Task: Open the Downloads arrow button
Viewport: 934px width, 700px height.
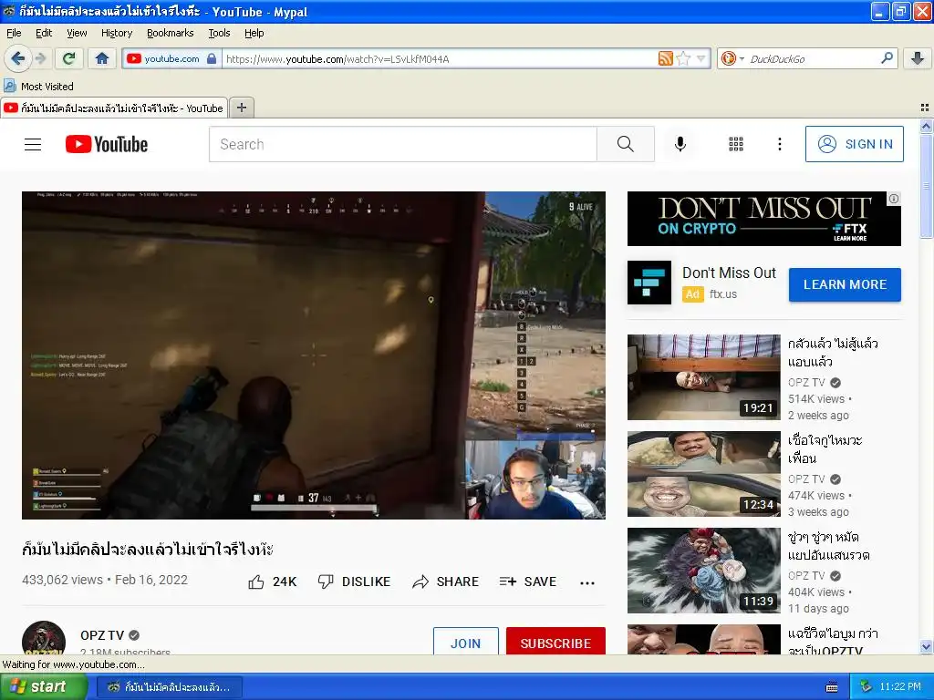Action: point(918,58)
